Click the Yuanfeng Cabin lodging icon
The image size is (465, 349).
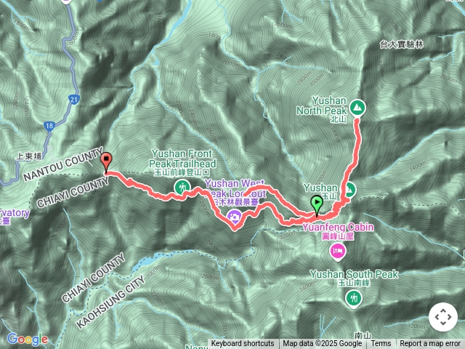[337, 252]
